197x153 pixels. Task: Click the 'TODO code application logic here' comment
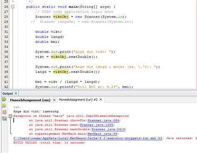coord(74,12)
